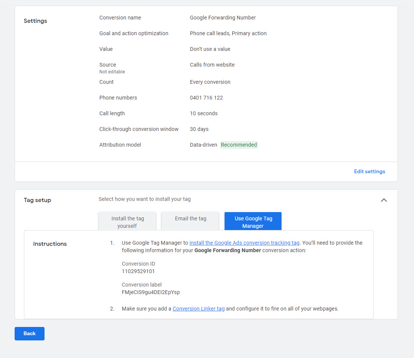Click the Conversion ID number 11029529101
The image size is (414, 358).
138,271
